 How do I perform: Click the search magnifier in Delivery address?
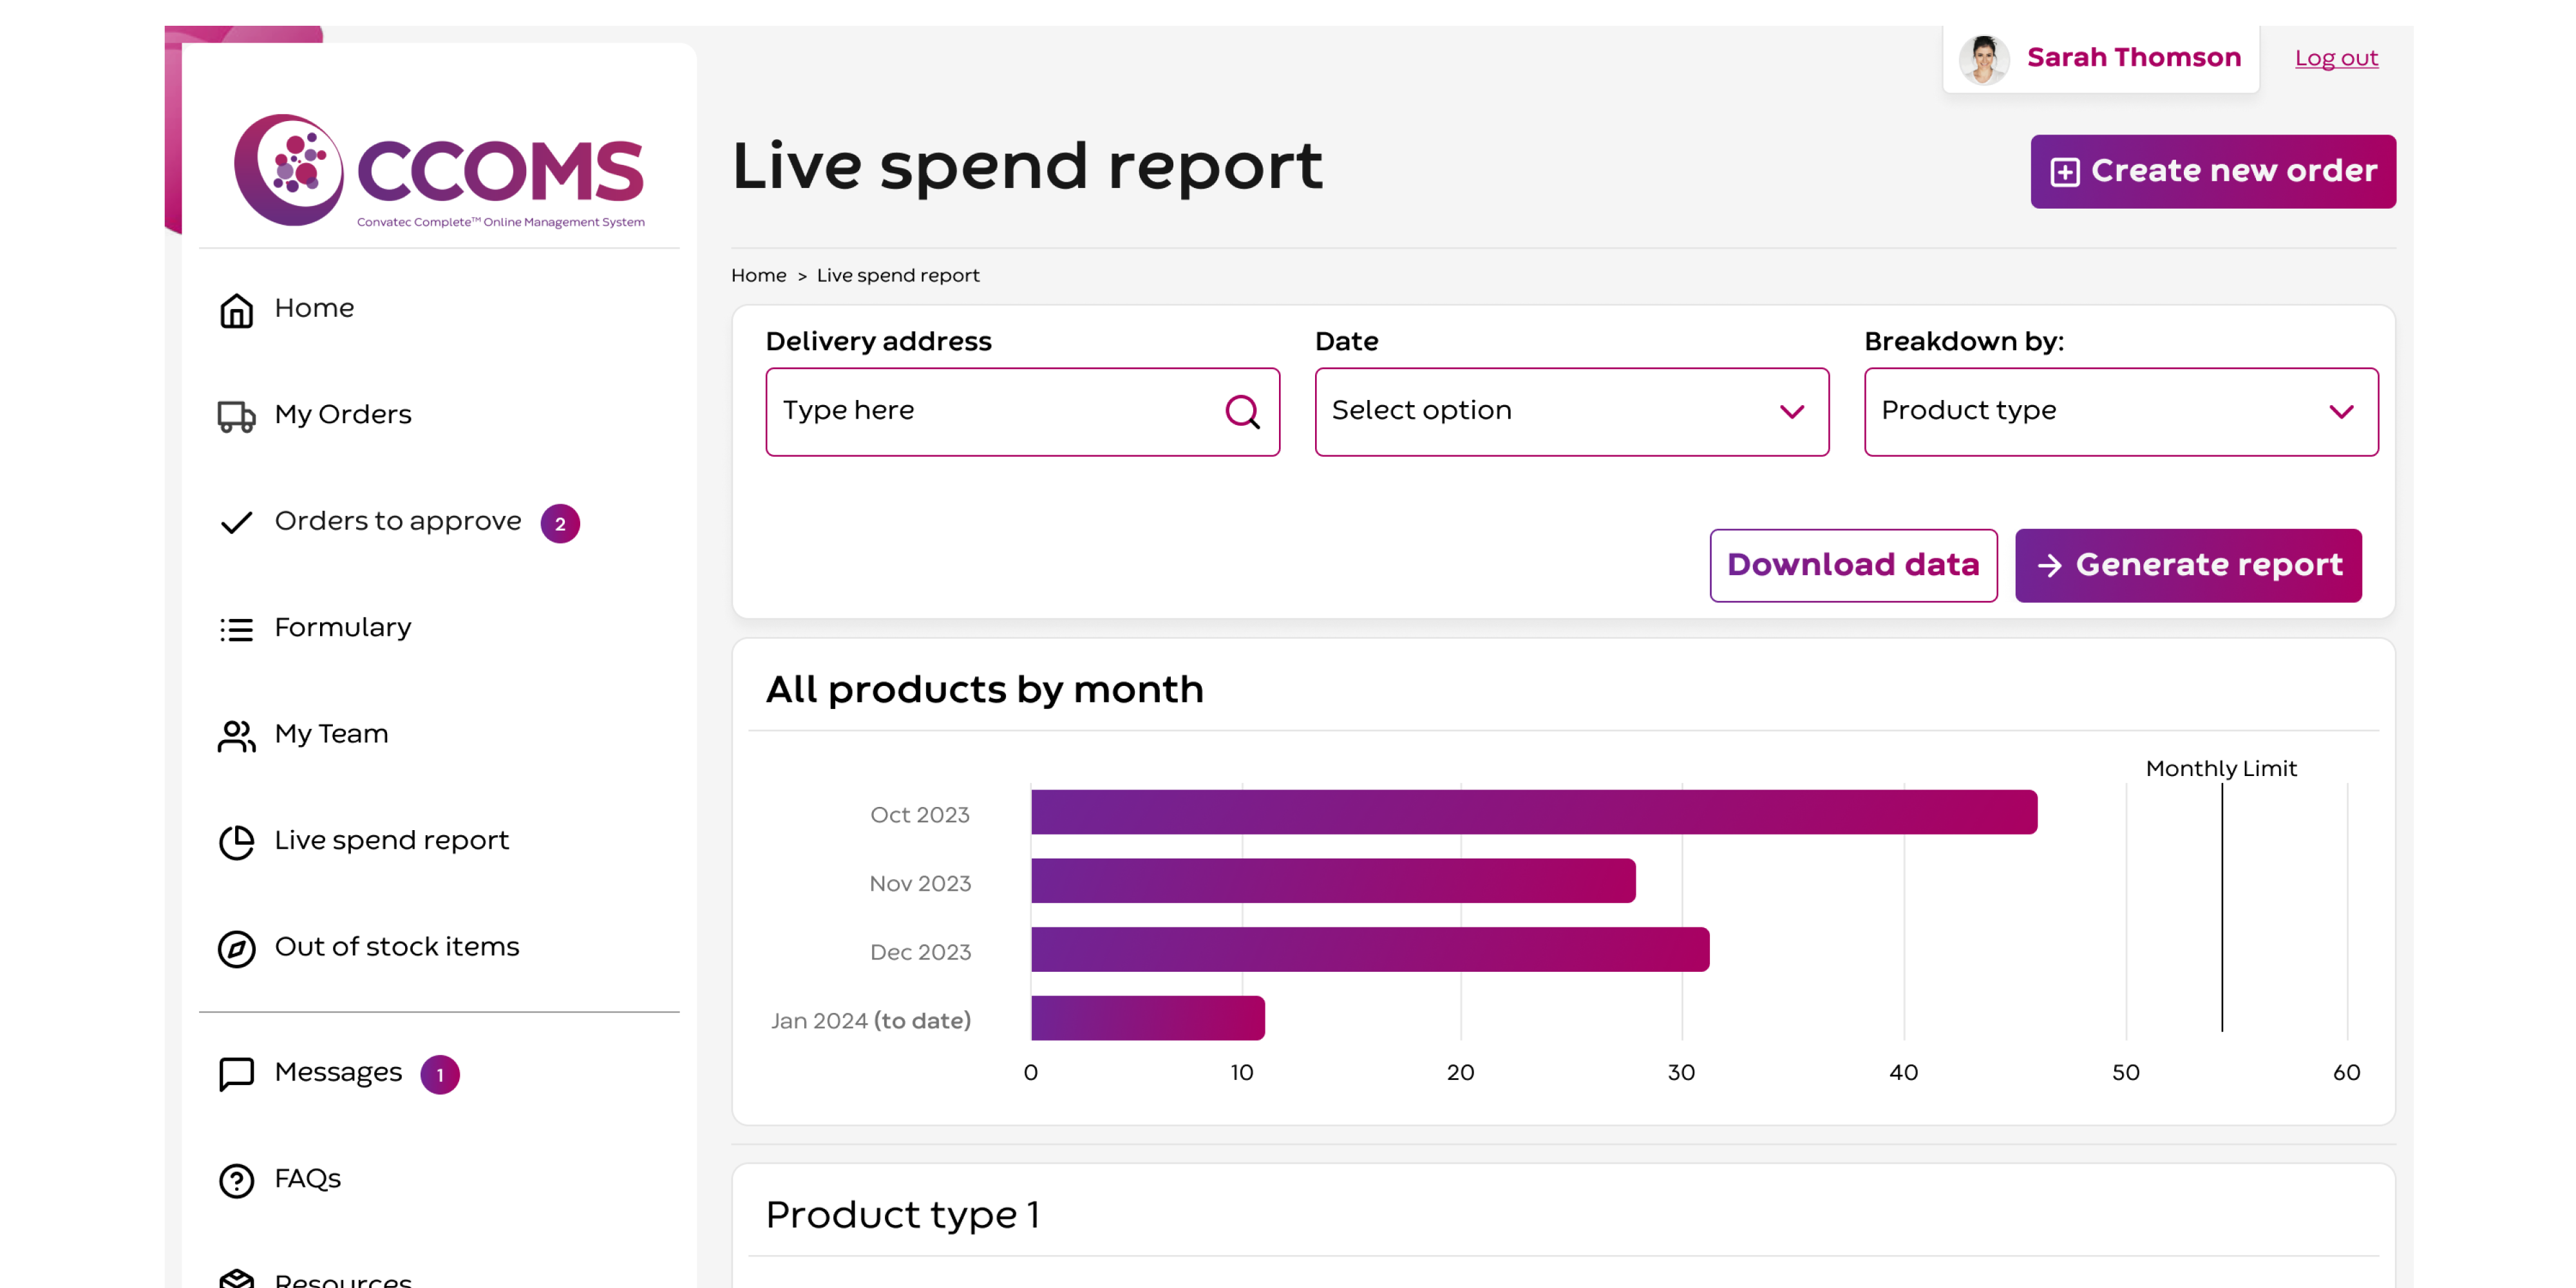pos(1243,412)
